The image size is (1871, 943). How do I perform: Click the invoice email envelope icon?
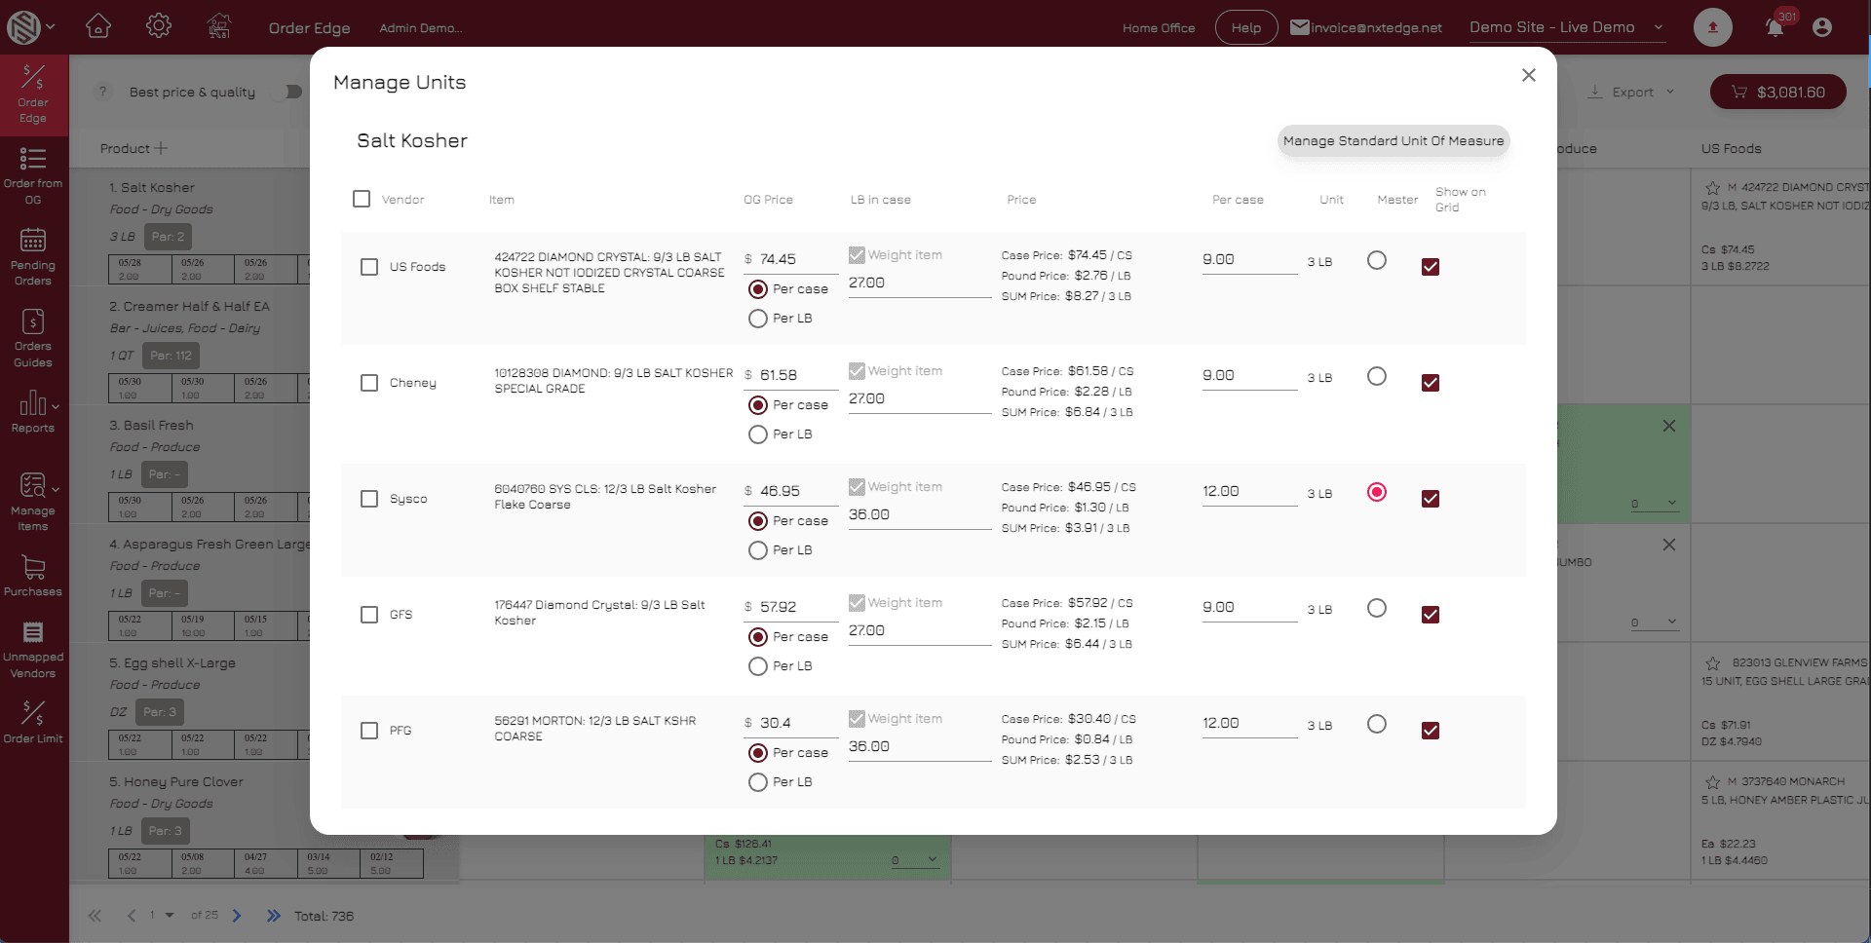[1300, 27]
